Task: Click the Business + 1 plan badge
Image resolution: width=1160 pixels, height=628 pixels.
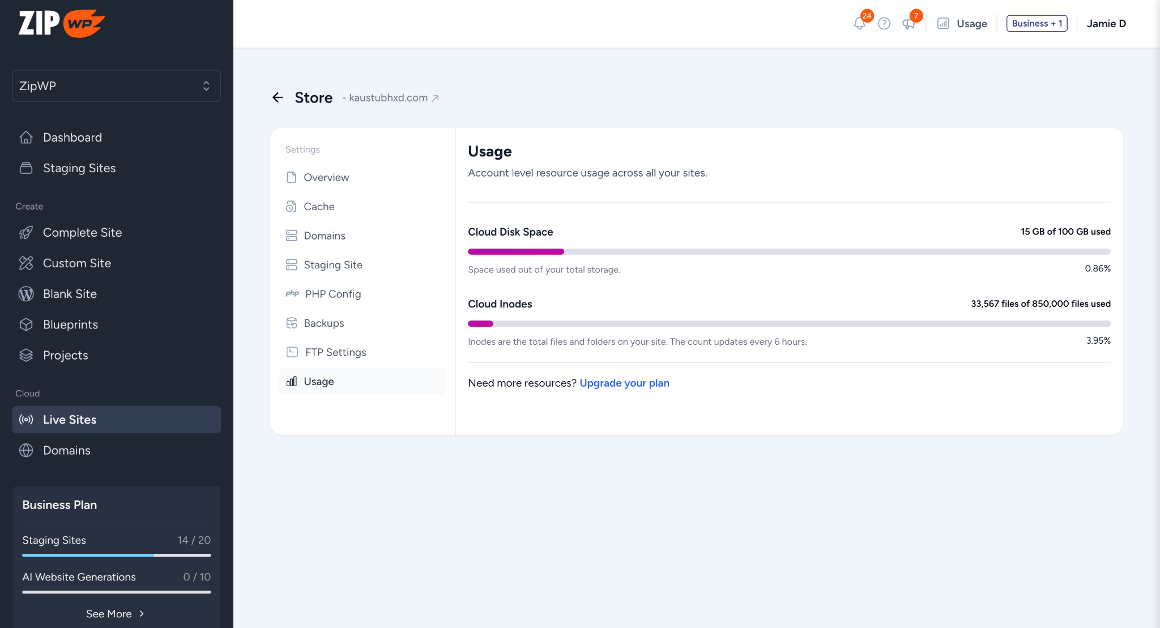Action: (1037, 24)
